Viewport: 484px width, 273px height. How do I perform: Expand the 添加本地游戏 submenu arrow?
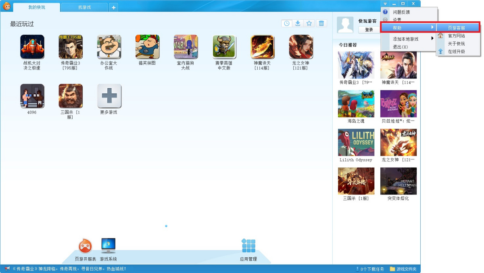click(x=432, y=39)
